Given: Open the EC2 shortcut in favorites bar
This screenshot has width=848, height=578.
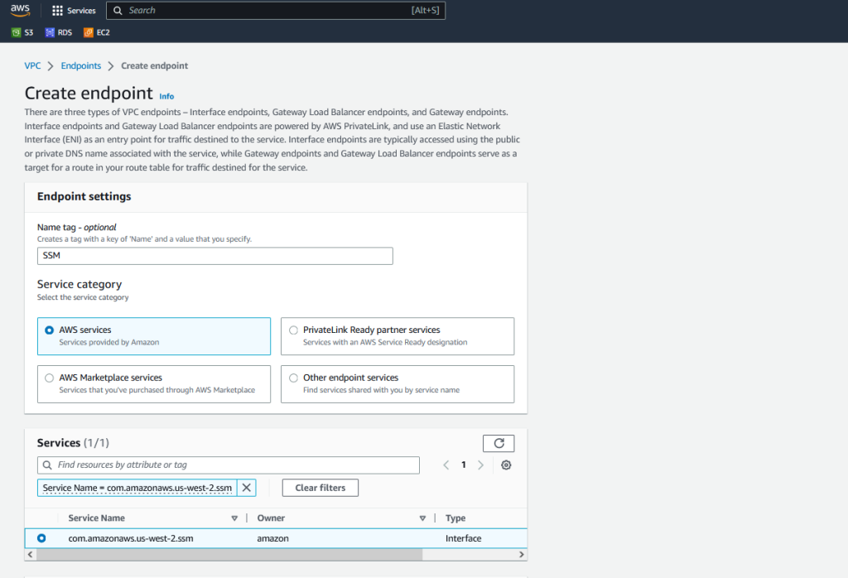Looking at the screenshot, I should click(97, 32).
